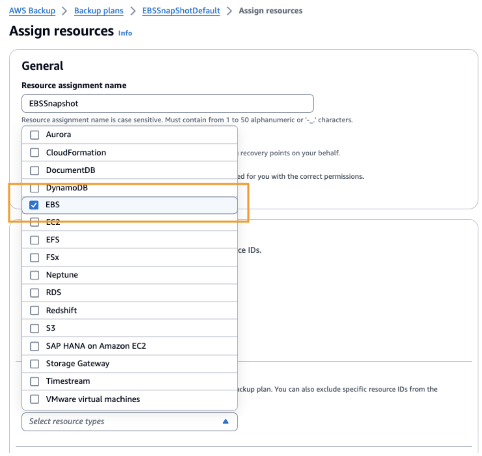Toggle the Neptune checkbox
This screenshot has width=482, height=456.
[x=35, y=275]
